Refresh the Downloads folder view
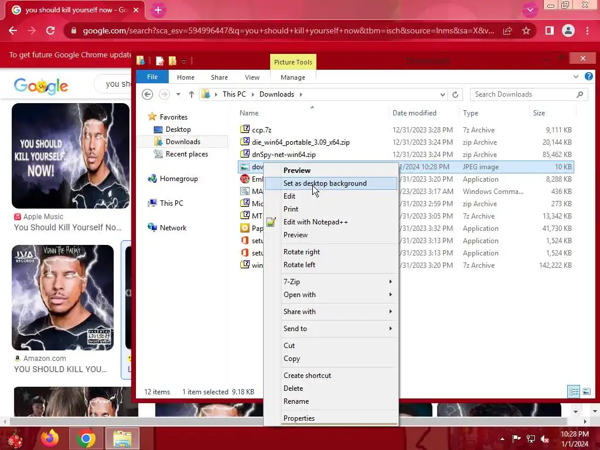Image resolution: width=600 pixels, height=450 pixels. [455, 94]
